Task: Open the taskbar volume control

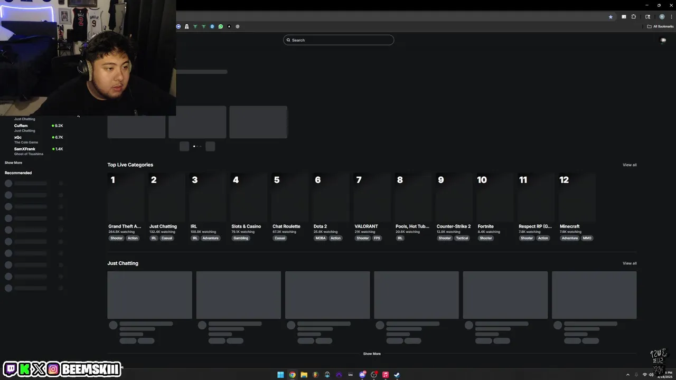Action: (x=651, y=375)
